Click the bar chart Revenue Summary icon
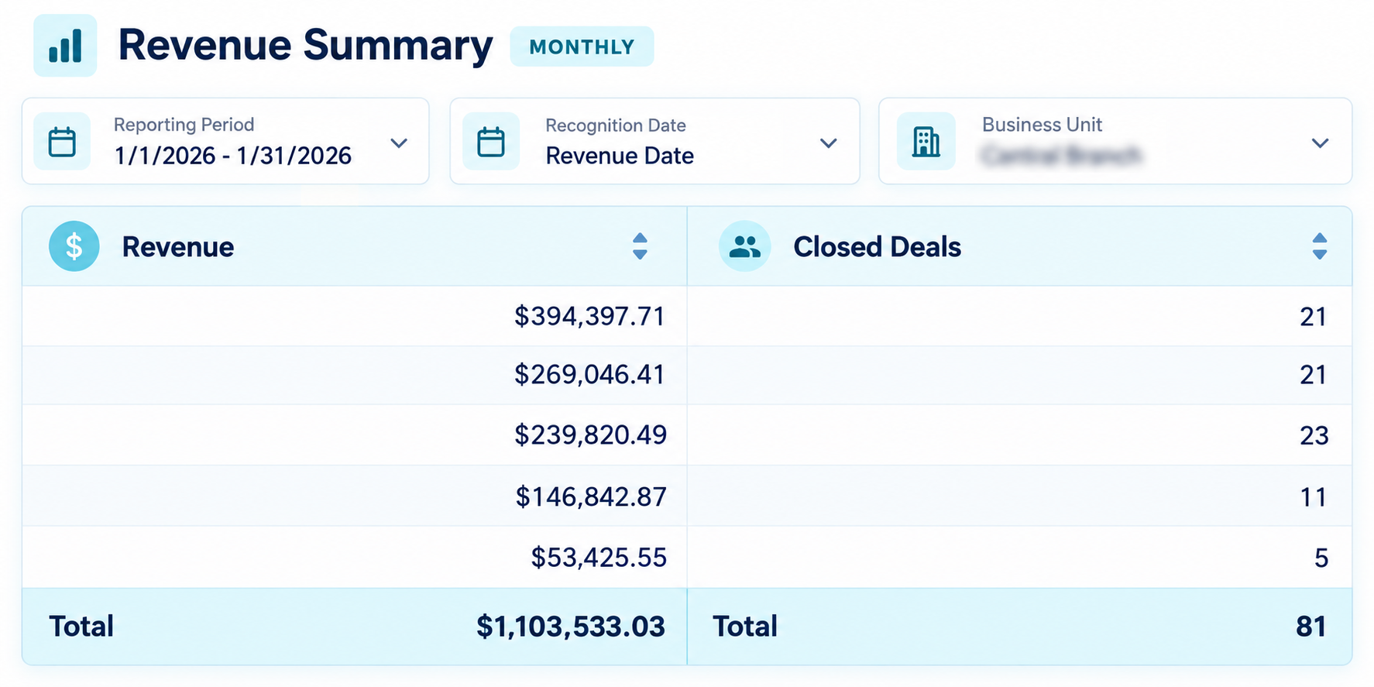The width and height of the screenshot is (1374, 687). (65, 46)
